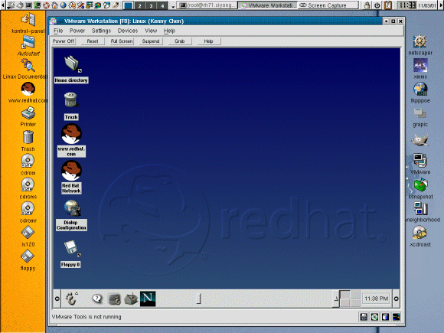Click the CD-ROM device icon in VMware status bar
444x333 pixels.
click(374, 317)
